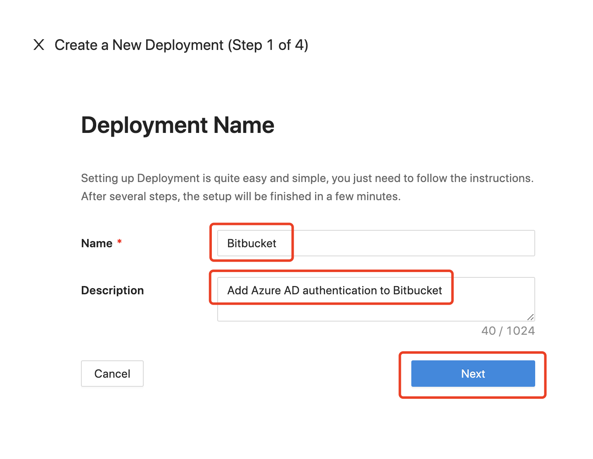Click the 'Deployment Name' heading
The image size is (593, 459).
pyautogui.click(x=178, y=125)
